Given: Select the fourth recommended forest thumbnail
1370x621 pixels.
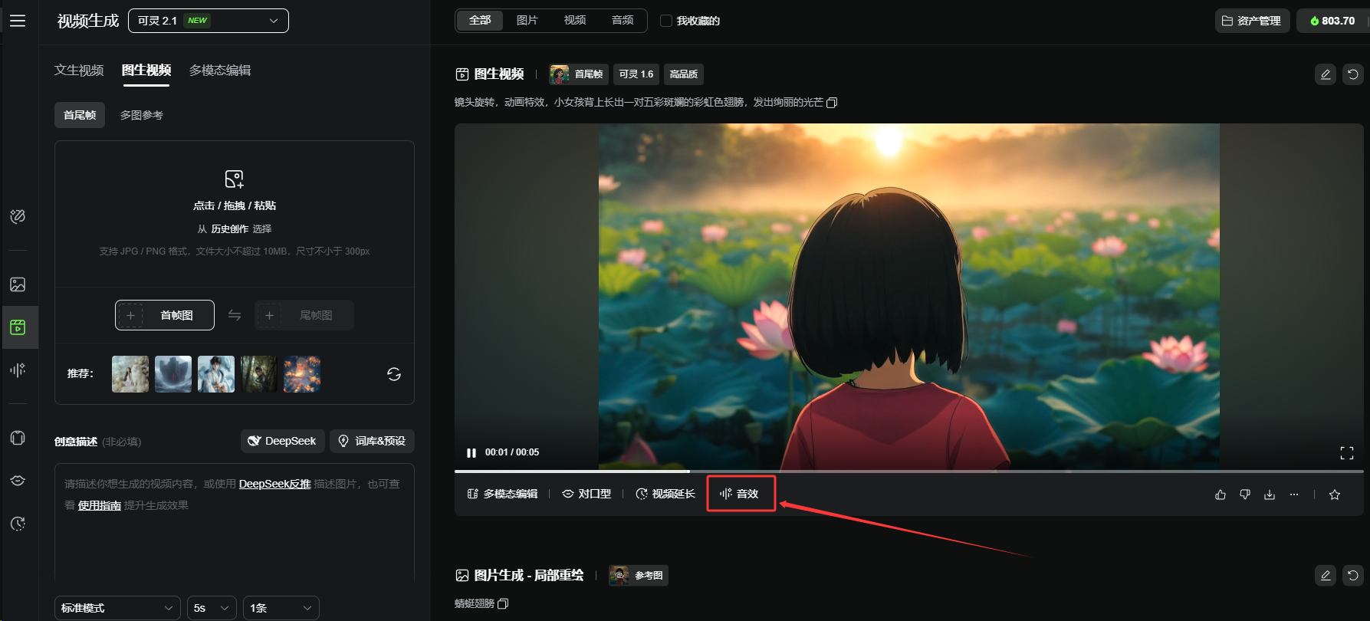Looking at the screenshot, I should [259, 374].
